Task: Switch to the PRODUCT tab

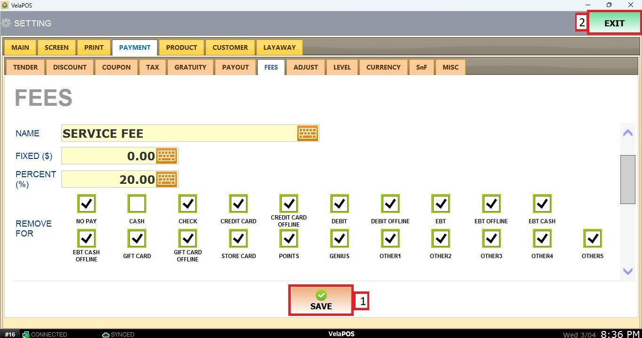Action: tap(181, 47)
